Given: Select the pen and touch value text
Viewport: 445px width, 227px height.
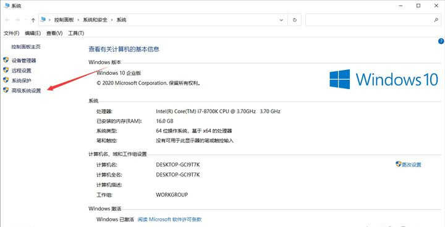Looking at the screenshot, I should click(195, 140).
